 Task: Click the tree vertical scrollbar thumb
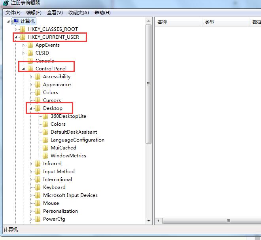148,84
